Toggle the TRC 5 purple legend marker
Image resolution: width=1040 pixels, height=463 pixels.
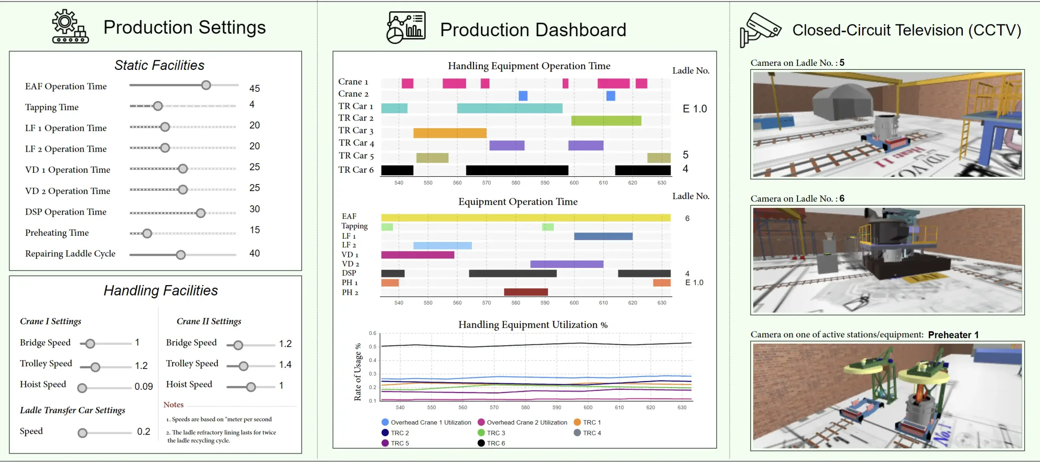click(385, 443)
